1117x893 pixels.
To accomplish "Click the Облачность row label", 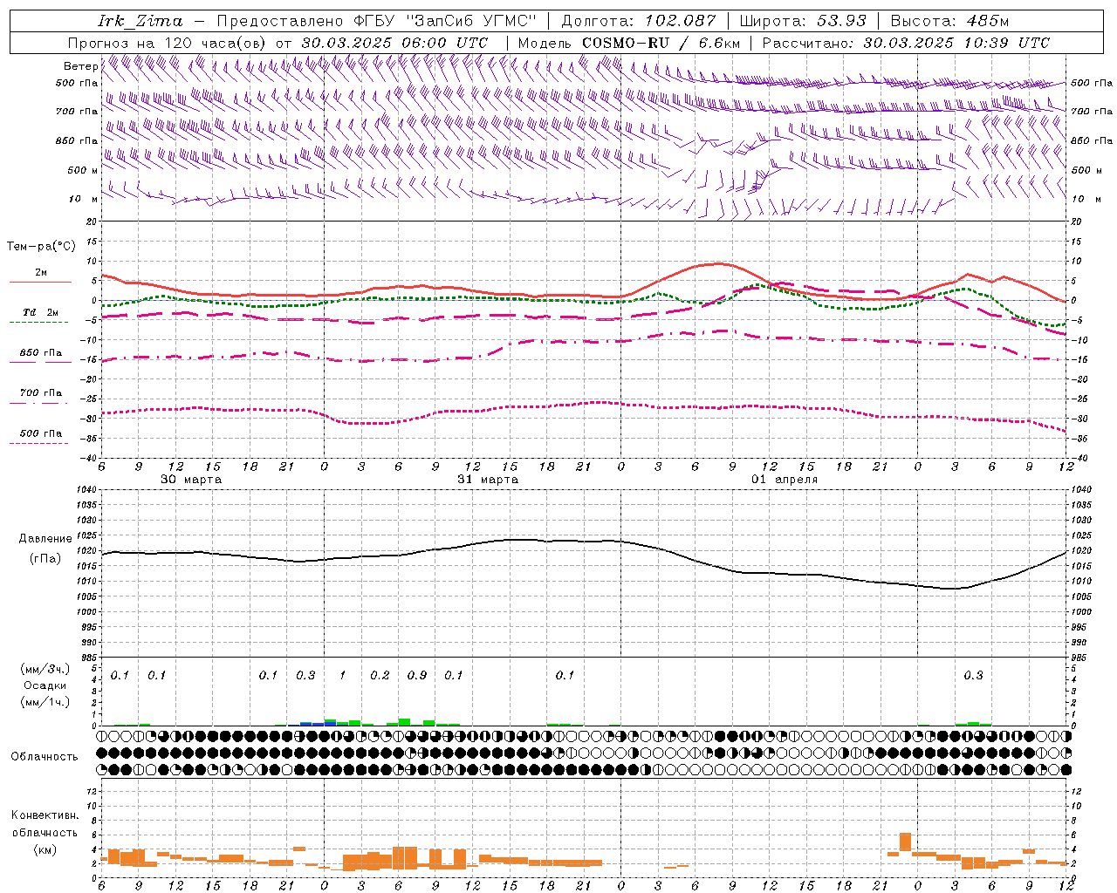I will 45,757.
